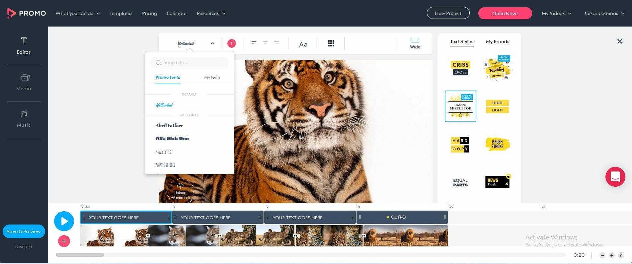Collapse the Yellowtail font dropdown

pyautogui.click(x=212, y=43)
